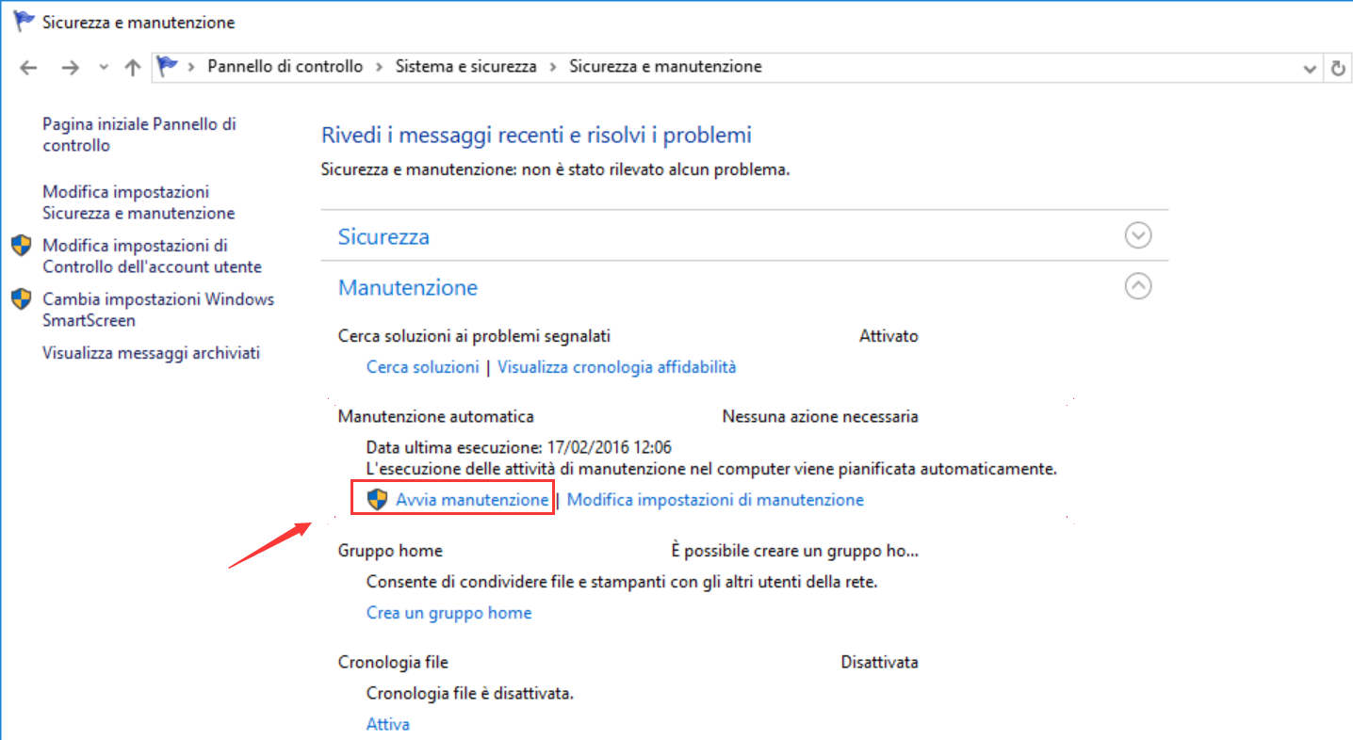Go back with the left arrow button
The image size is (1353, 740).
click(x=29, y=68)
